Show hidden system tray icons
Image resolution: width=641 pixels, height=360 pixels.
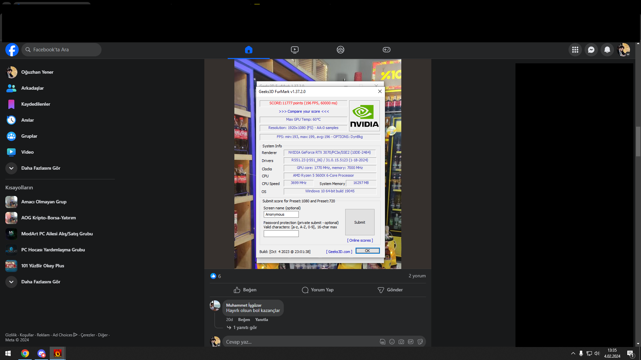pos(573,353)
